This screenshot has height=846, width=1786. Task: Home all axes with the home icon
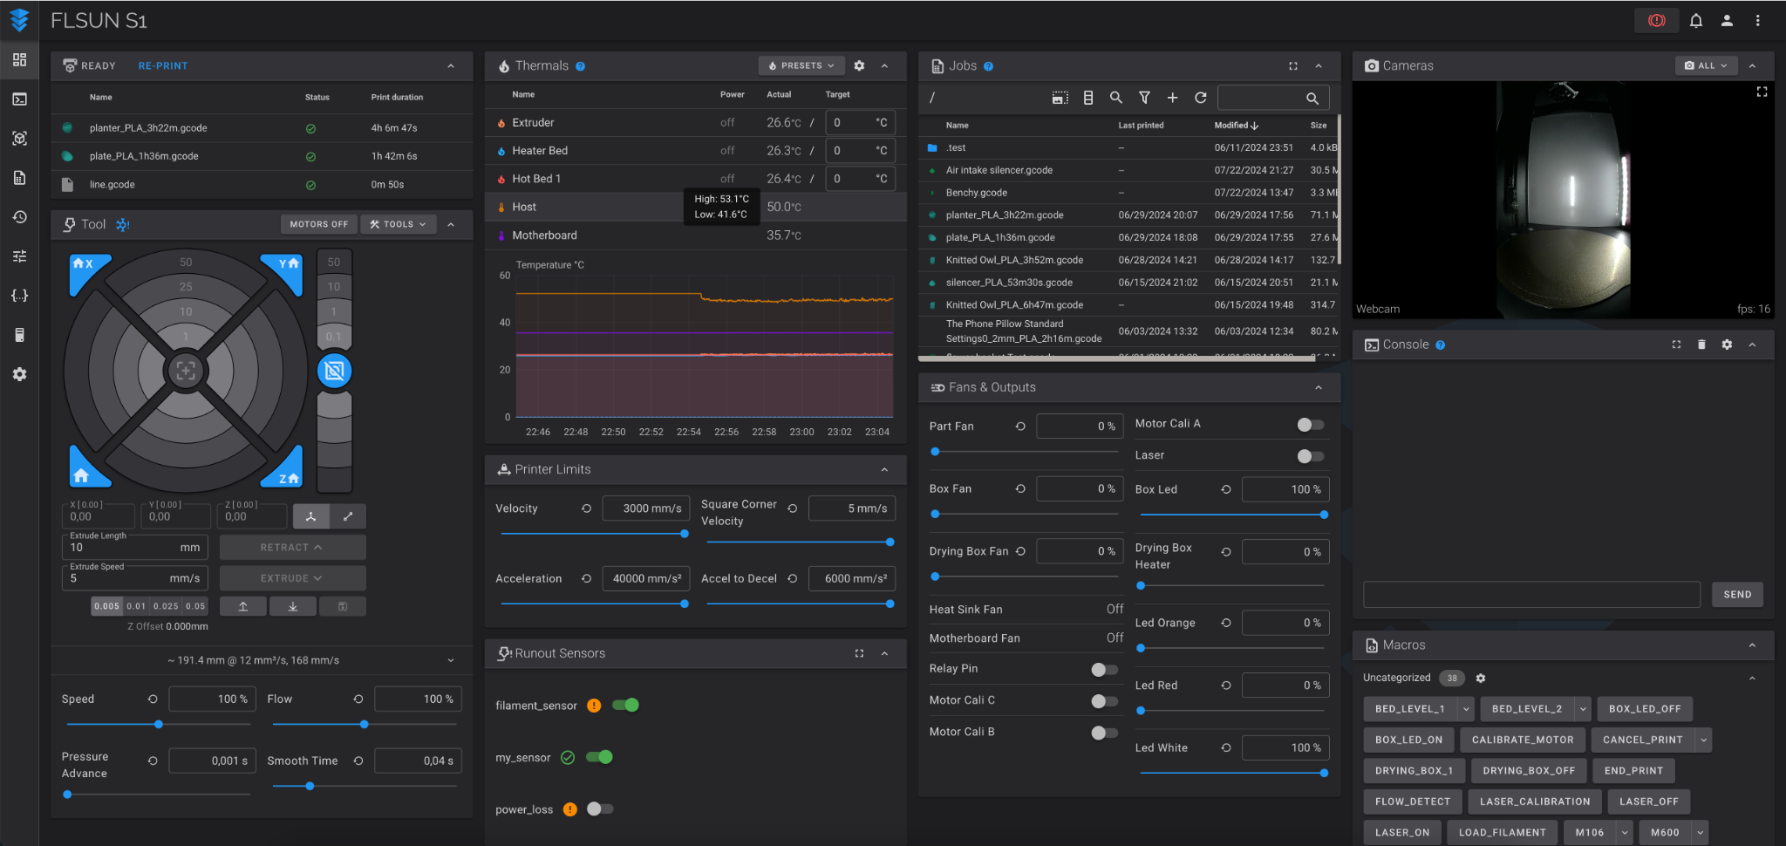pyautogui.click(x=82, y=474)
